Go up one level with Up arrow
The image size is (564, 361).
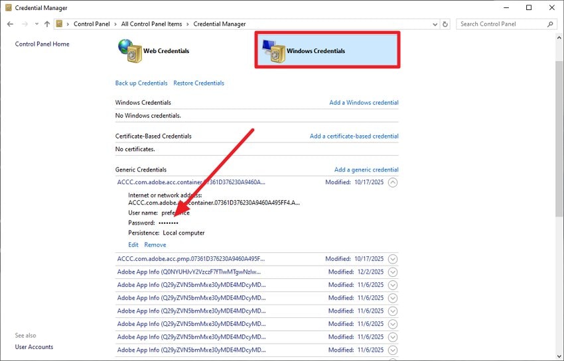click(47, 24)
